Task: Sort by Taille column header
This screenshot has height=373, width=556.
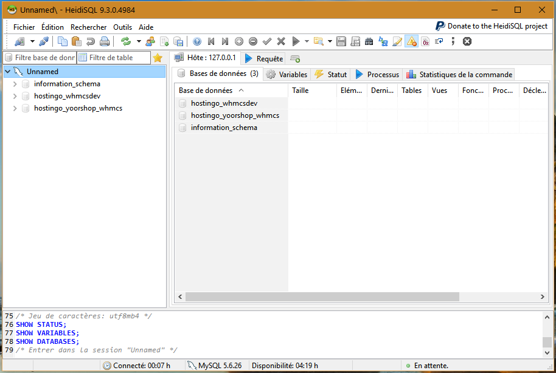Action: [x=313, y=91]
